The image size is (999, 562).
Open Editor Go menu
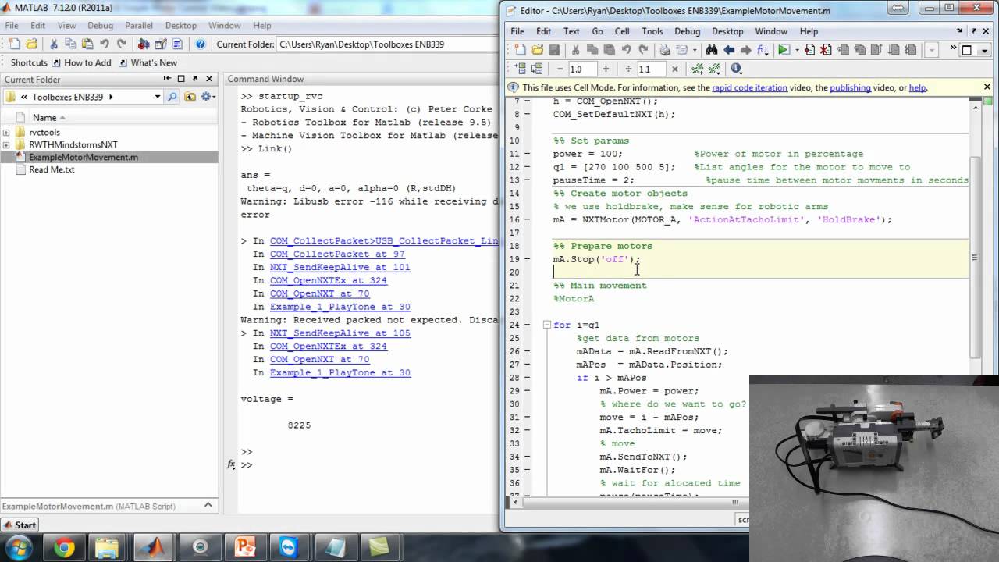point(597,31)
